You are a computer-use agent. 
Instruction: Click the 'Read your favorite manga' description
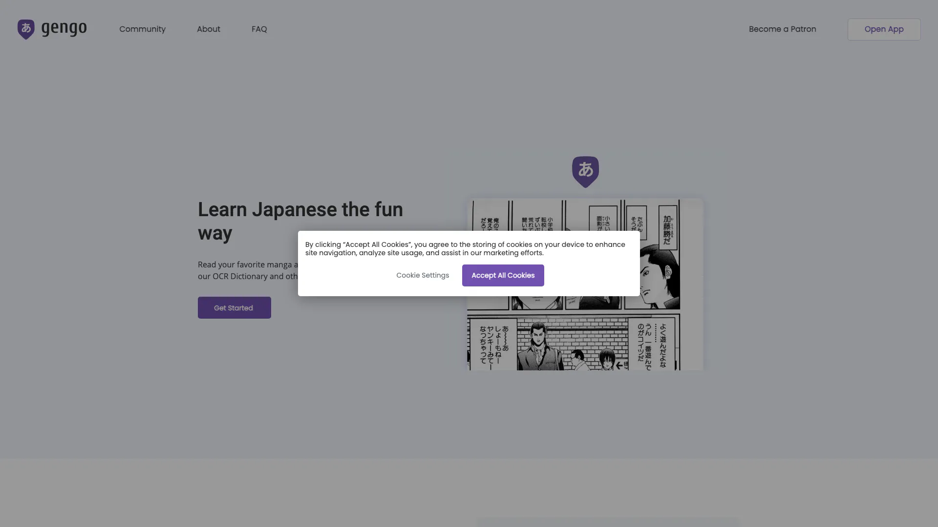pyautogui.click(x=247, y=270)
